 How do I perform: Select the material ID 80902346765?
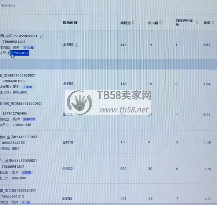[13, 143]
